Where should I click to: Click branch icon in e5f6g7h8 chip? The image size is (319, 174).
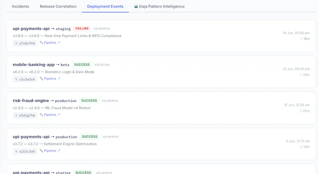click(16, 115)
